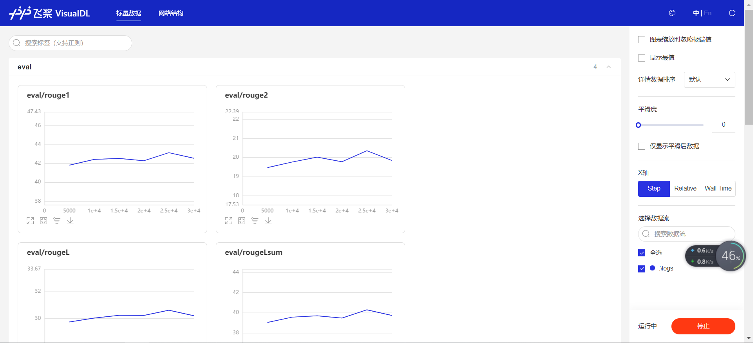Click the running status label

coord(647,326)
